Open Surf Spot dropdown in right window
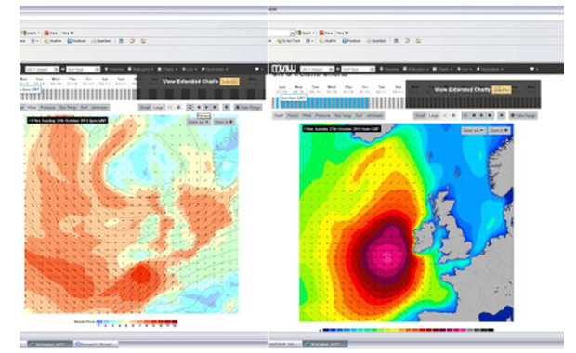 coord(359,69)
